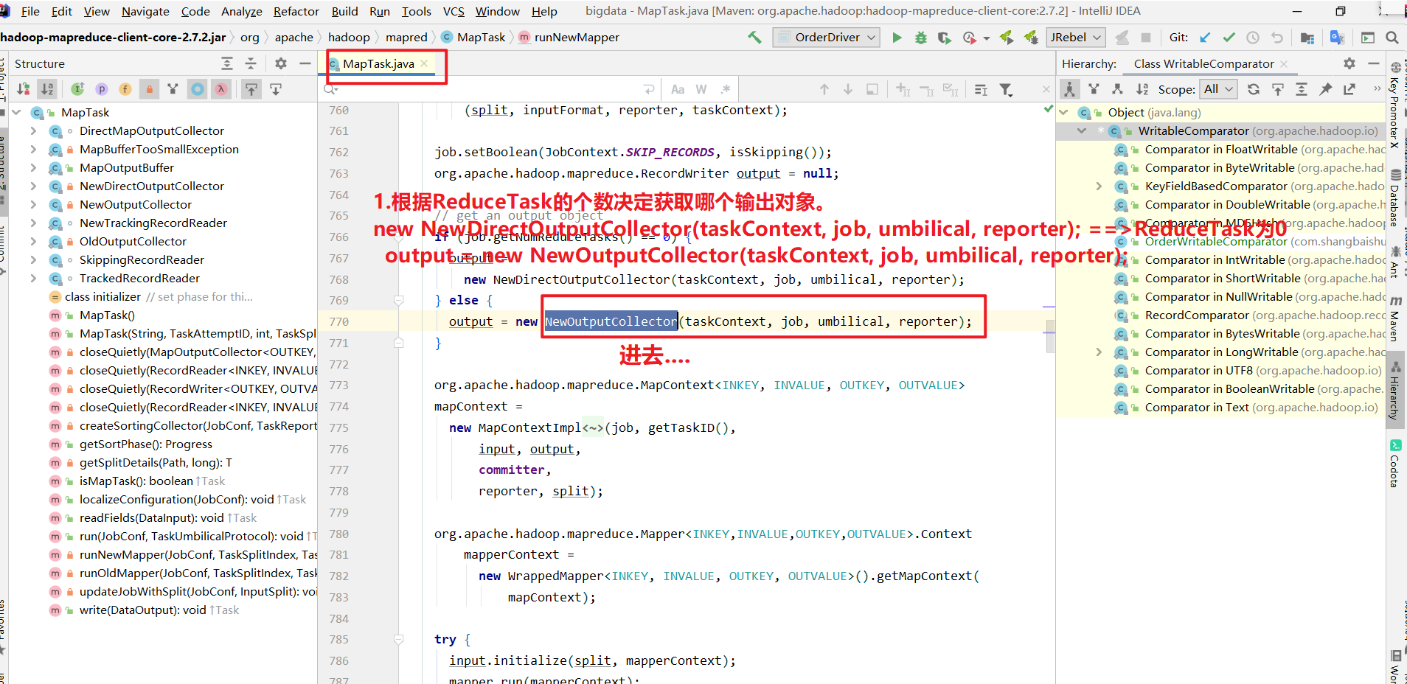1407x684 pixels.
Task: Click the editor vertical scrollbar thumb
Action: [1050, 338]
